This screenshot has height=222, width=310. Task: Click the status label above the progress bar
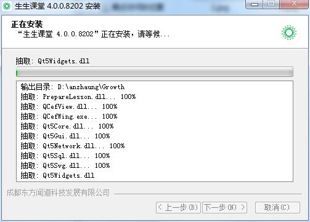pyautogui.click(x=52, y=61)
